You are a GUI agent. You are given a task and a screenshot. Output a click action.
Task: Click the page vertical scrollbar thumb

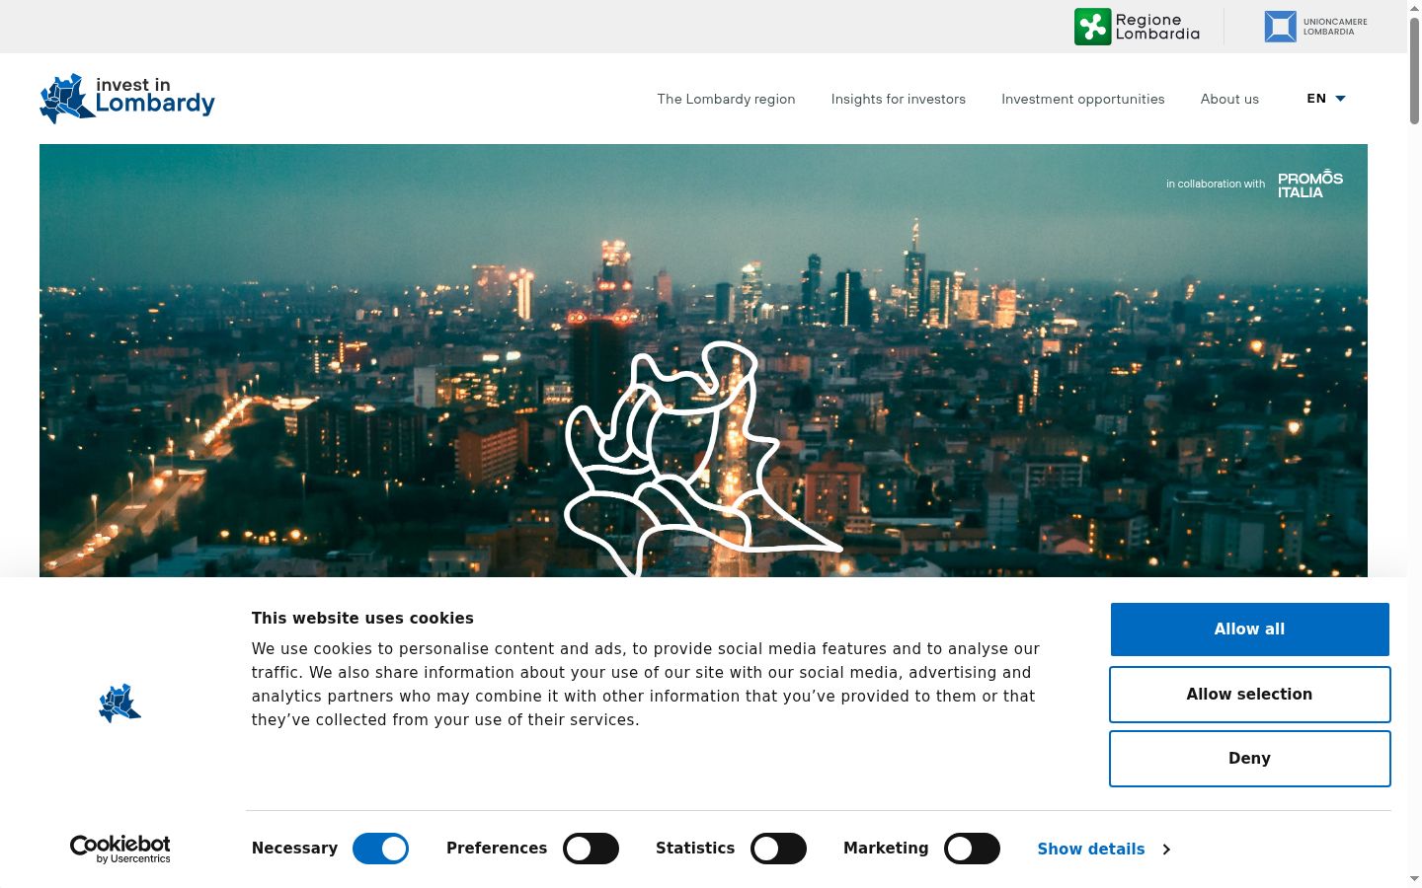coord(1414,69)
